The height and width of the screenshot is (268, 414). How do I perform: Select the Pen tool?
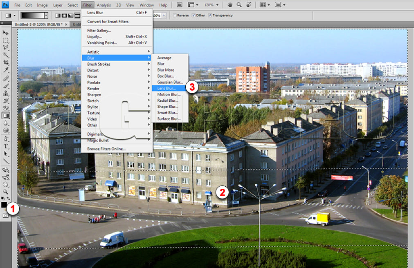(x=6, y=139)
